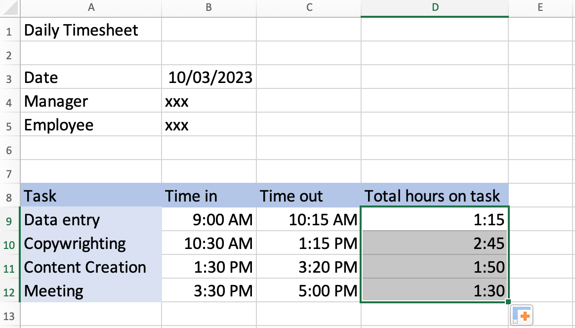Click the 9:00 AM time in cell
This screenshot has height=328, width=575.
[209, 220]
